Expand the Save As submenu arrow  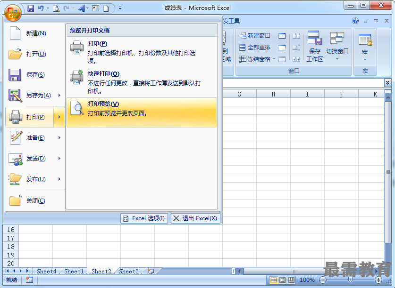pyautogui.click(x=59, y=95)
